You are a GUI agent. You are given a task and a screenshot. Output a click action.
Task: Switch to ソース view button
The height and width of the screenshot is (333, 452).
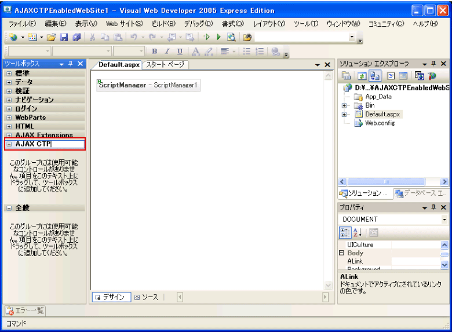[x=147, y=297]
